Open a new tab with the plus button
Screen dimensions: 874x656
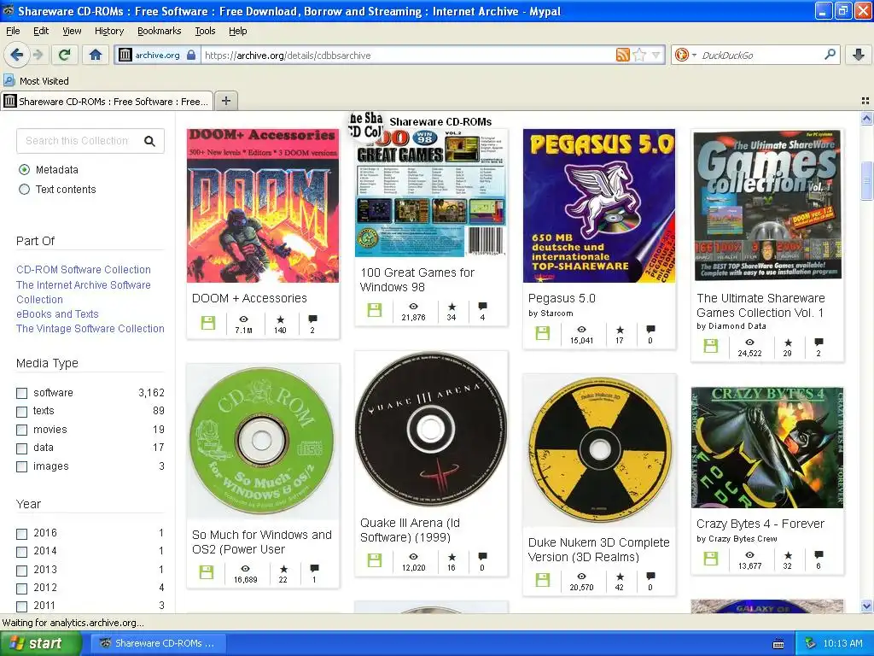tap(225, 101)
